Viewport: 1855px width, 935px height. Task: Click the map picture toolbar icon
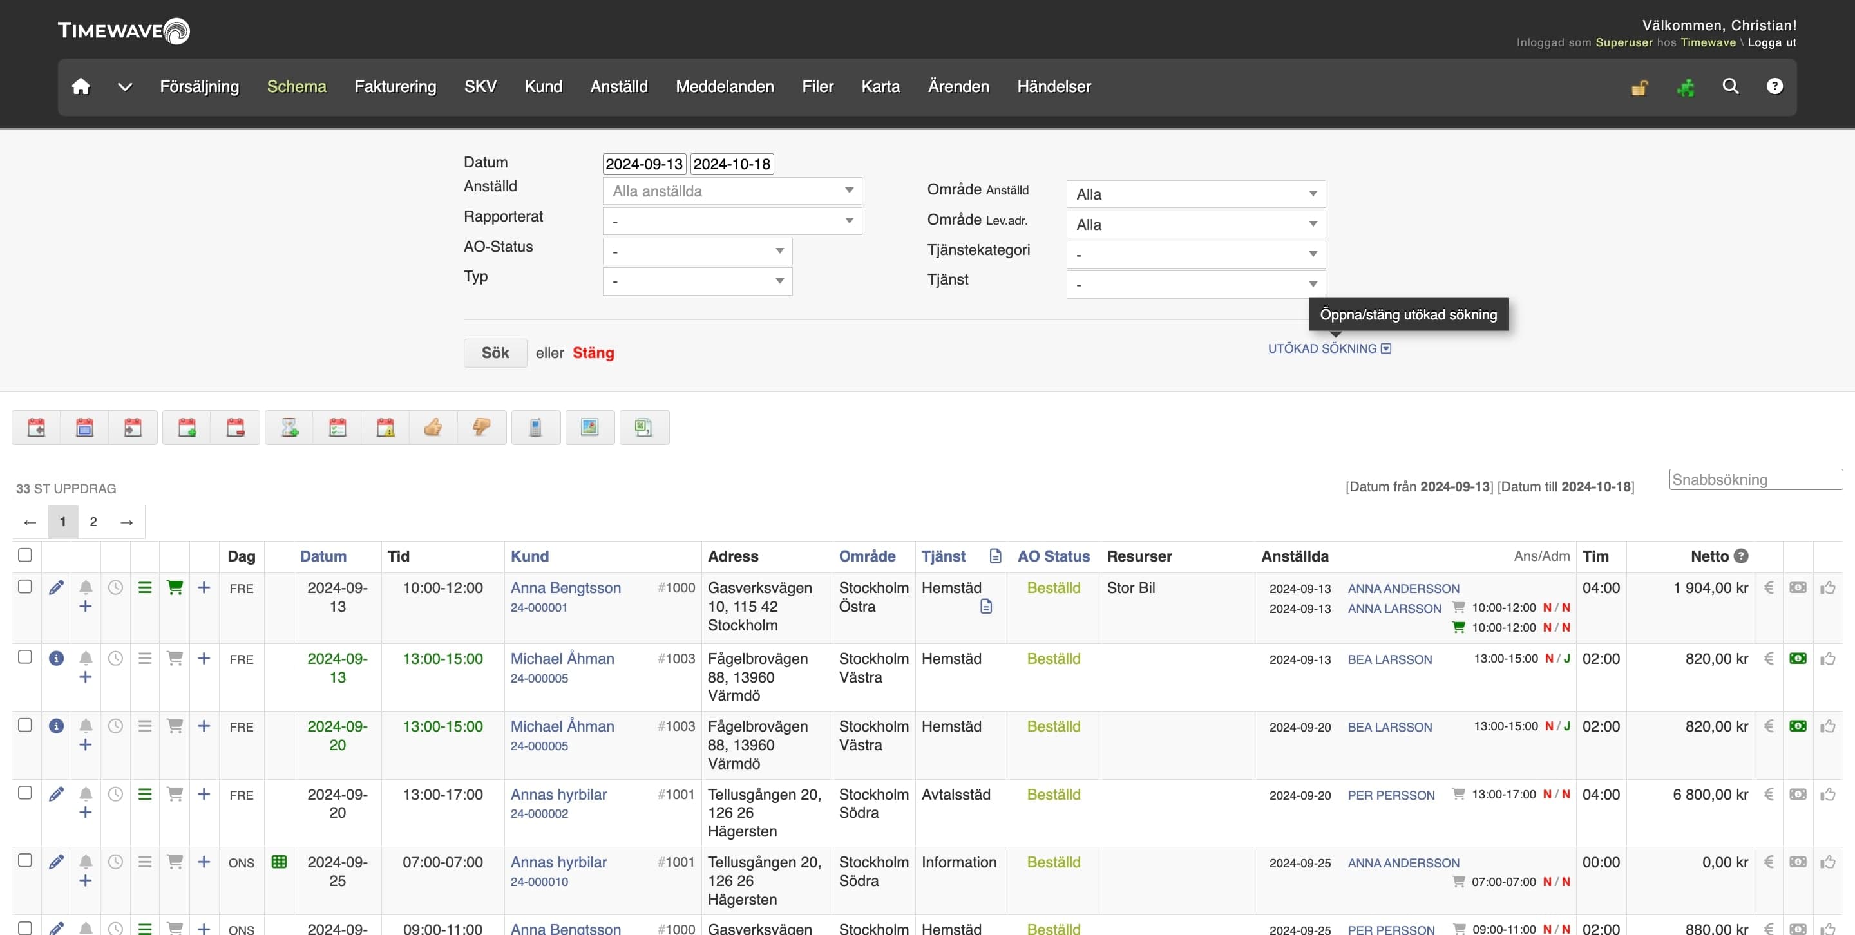tap(590, 428)
